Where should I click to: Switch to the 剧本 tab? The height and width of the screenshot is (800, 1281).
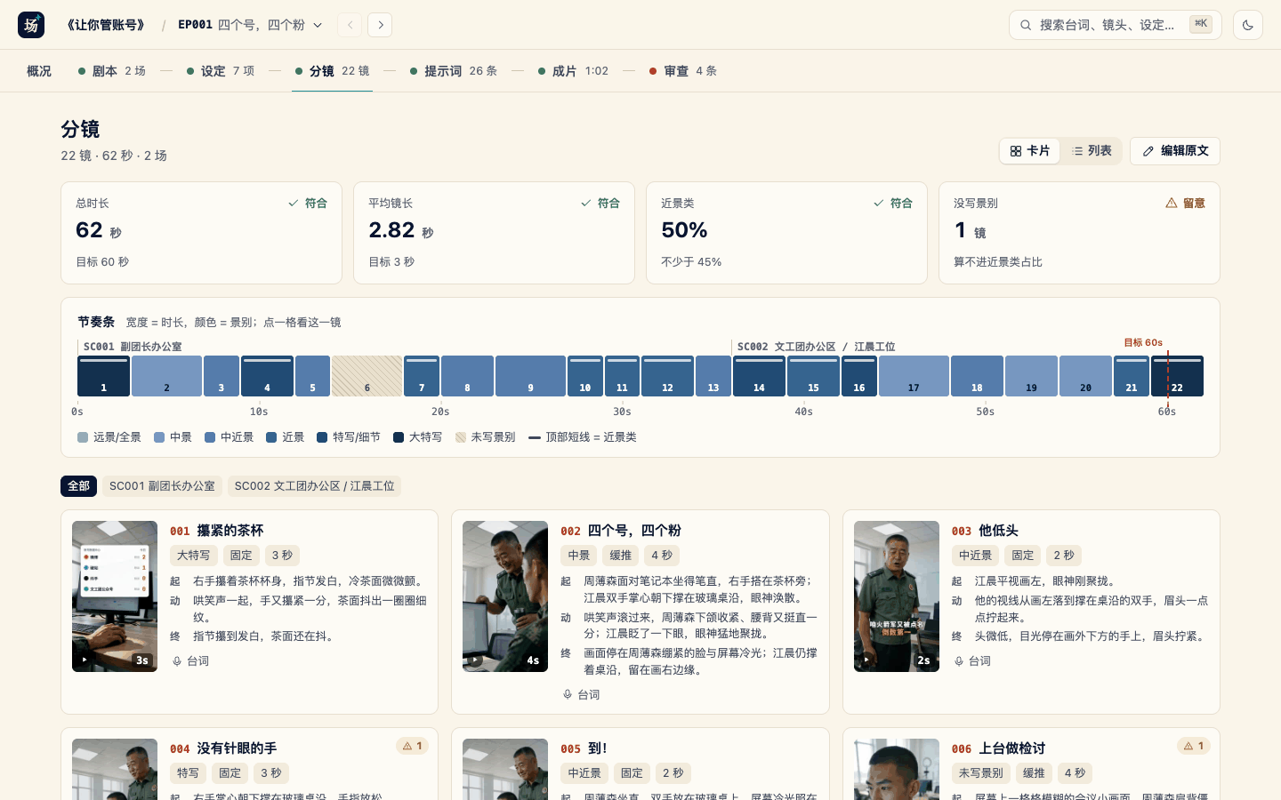pyautogui.click(x=112, y=71)
